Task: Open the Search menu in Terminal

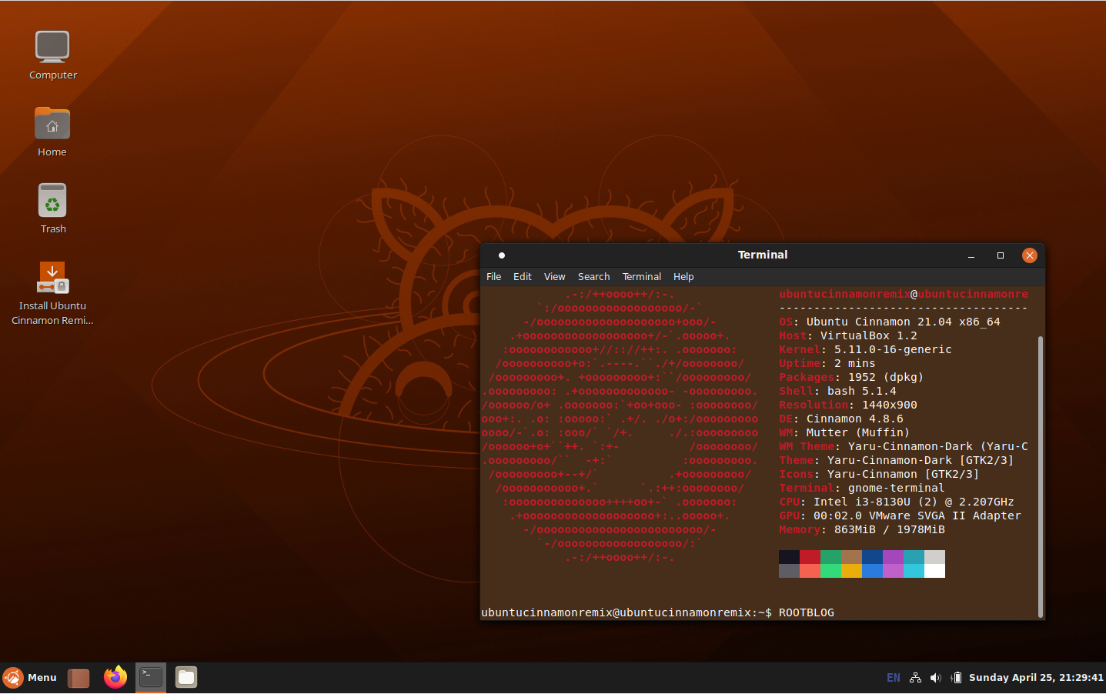Action: coord(593,277)
